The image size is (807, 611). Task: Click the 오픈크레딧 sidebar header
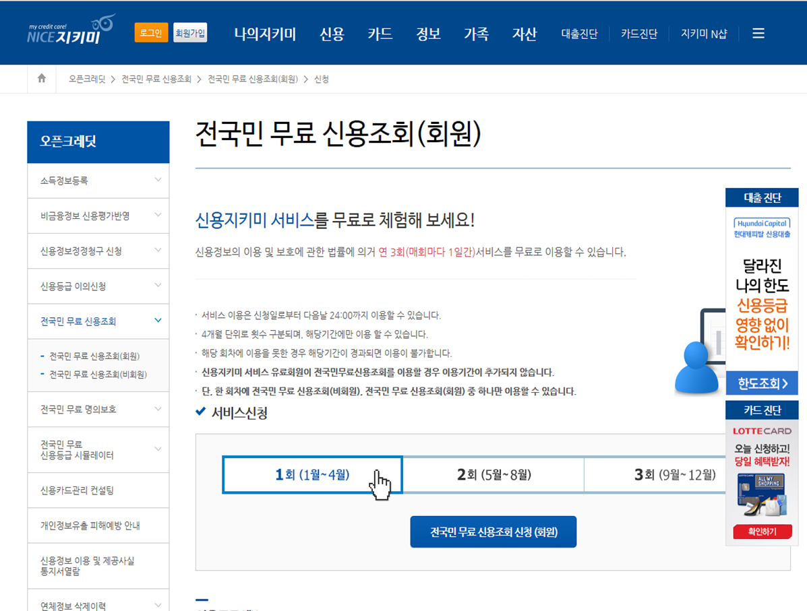point(98,142)
